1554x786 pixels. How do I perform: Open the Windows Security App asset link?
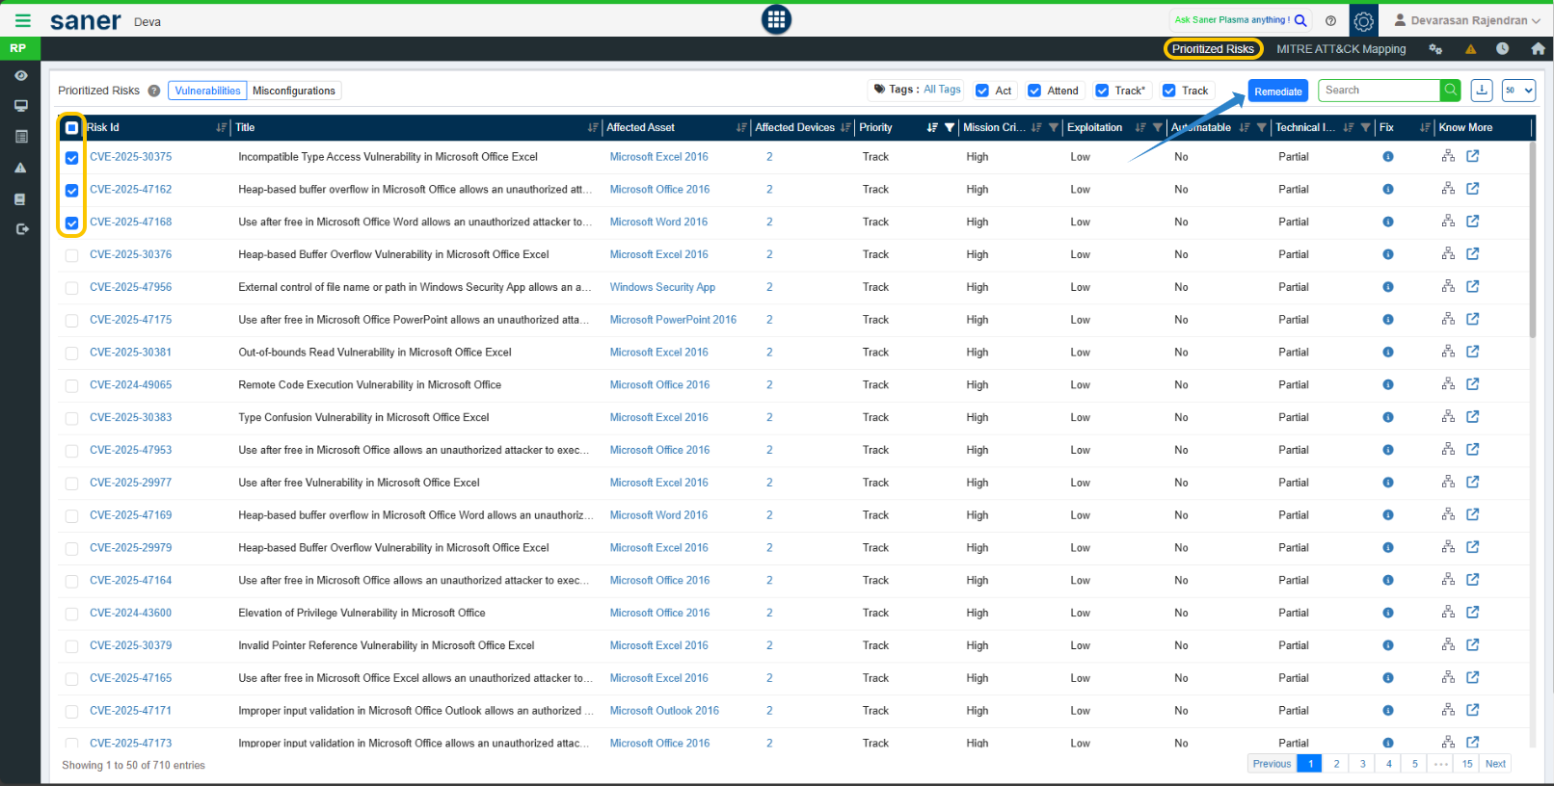(662, 287)
